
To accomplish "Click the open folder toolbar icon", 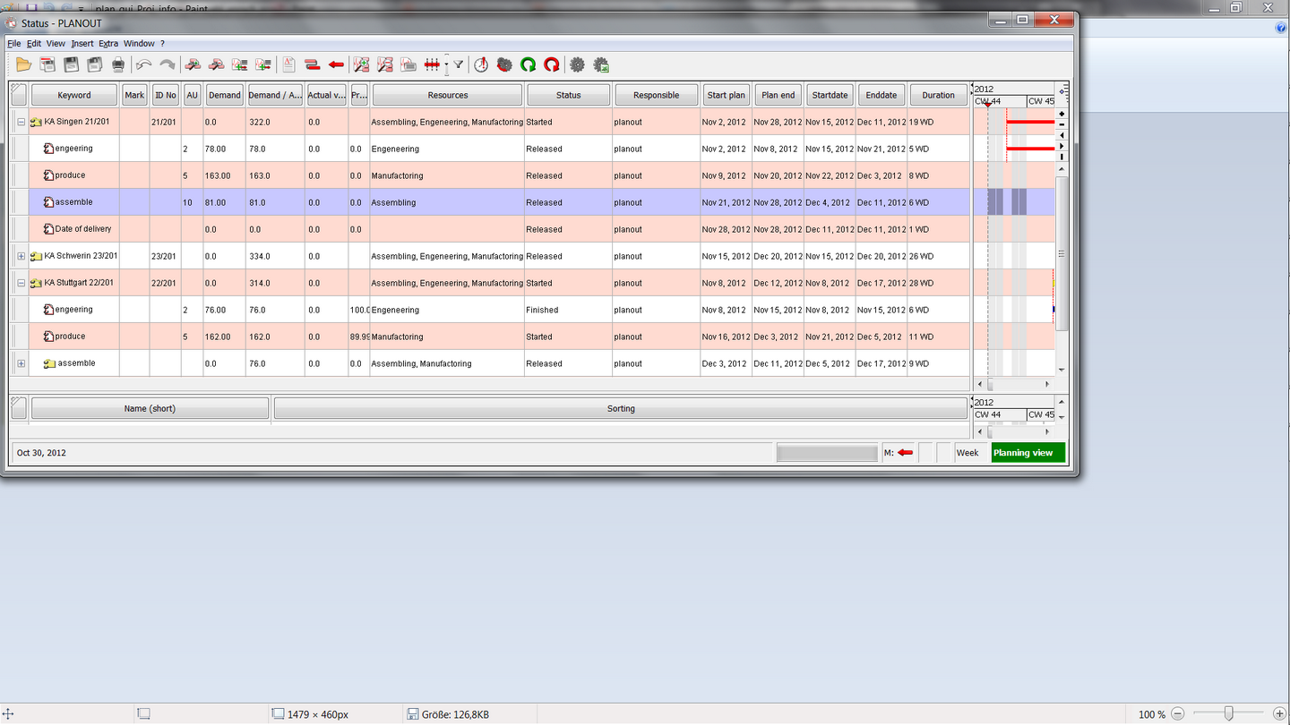I will [24, 64].
